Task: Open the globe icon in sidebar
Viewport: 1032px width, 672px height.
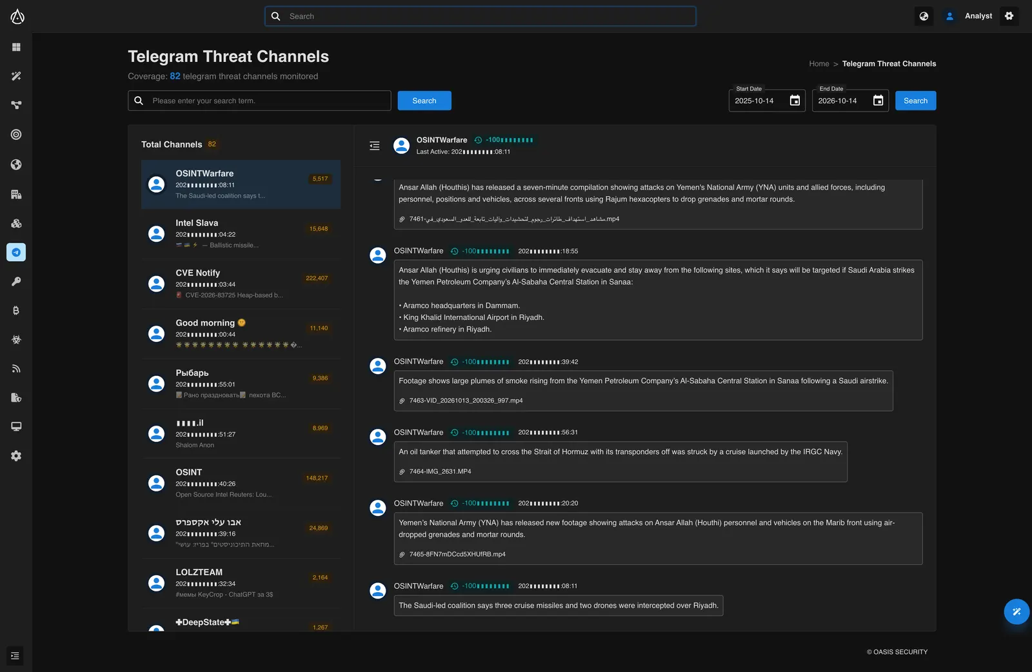Action: (16, 164)
